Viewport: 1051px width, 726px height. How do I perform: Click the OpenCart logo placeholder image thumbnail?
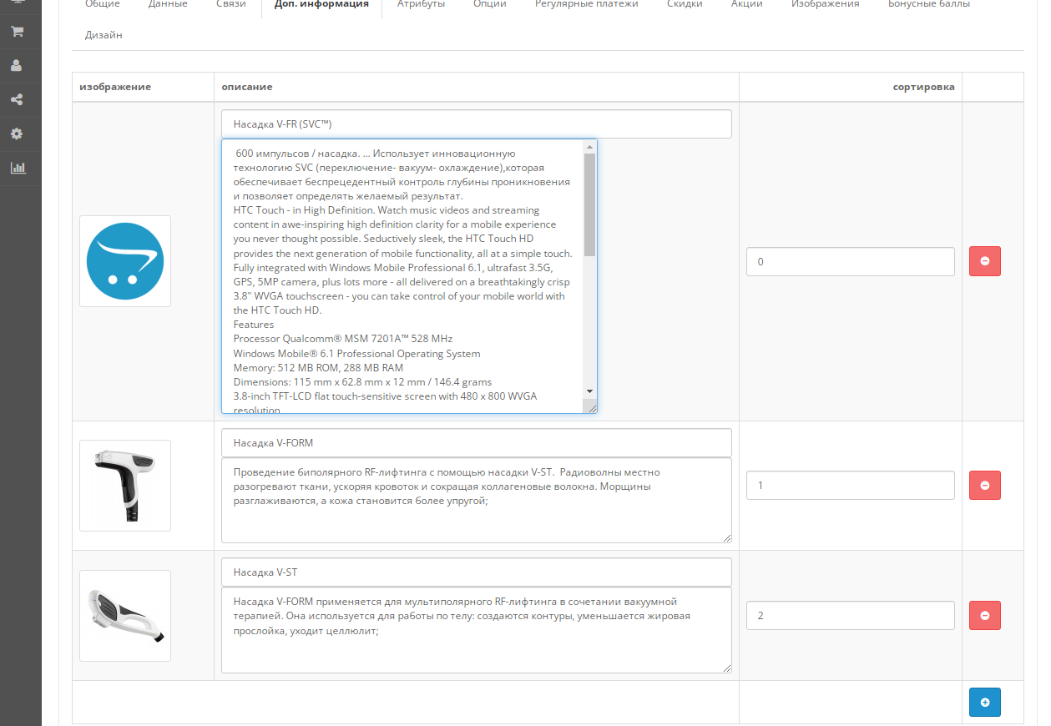(125, 261)
